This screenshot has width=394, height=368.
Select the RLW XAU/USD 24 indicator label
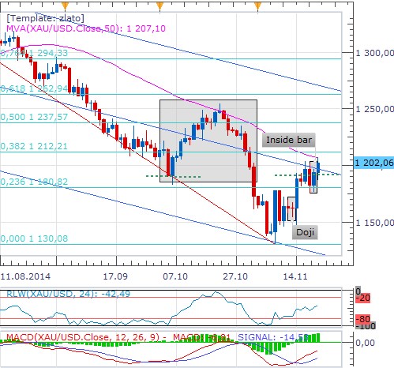click(68, 294)
